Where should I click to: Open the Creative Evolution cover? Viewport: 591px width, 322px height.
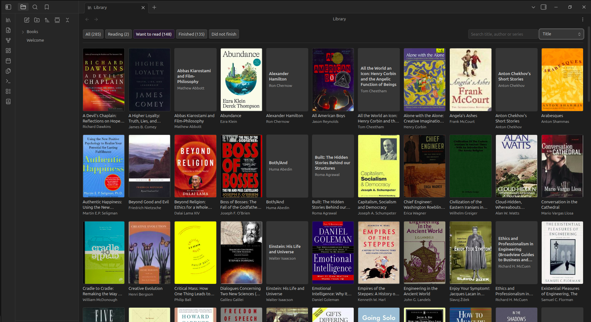pos(149,253)
